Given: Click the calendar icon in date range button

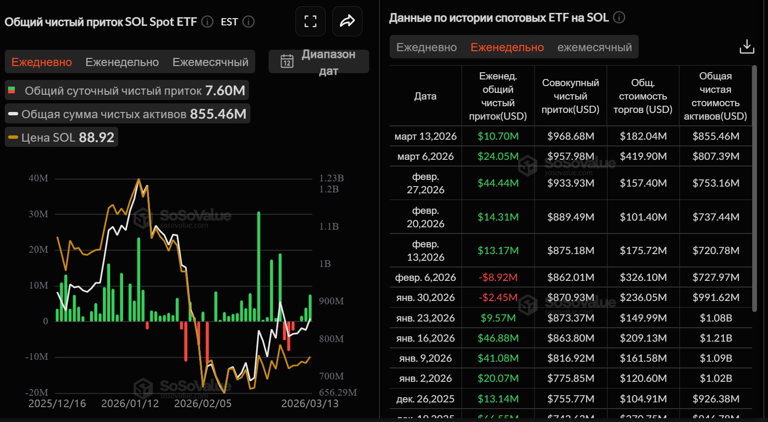Looking at the screenshot, I should point(287,61).
